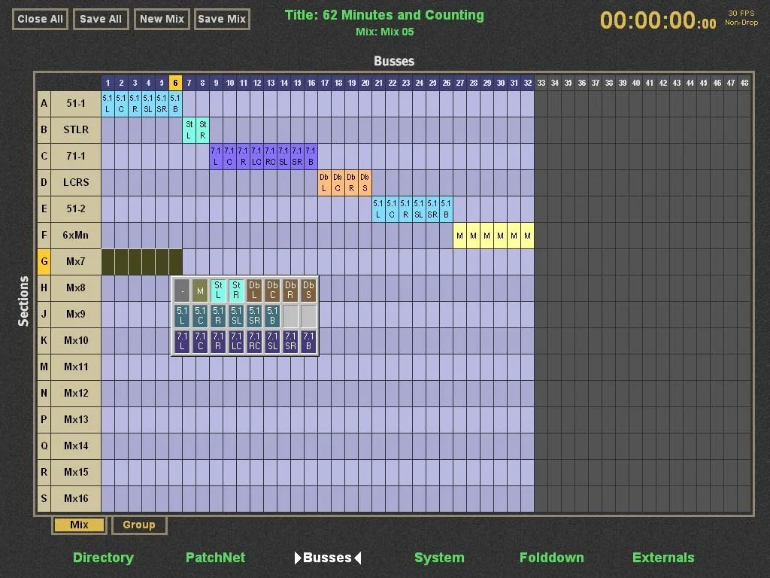Screen dimensions: 770x578
Task: Pick '7.1 L' in the popup palette
Action: [x=182, y=342]
